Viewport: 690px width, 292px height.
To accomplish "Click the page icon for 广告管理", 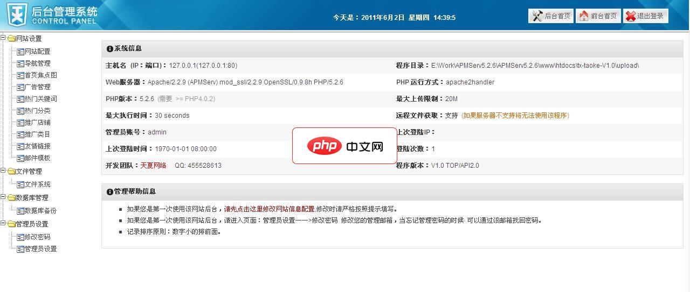I will coord(20,87).
